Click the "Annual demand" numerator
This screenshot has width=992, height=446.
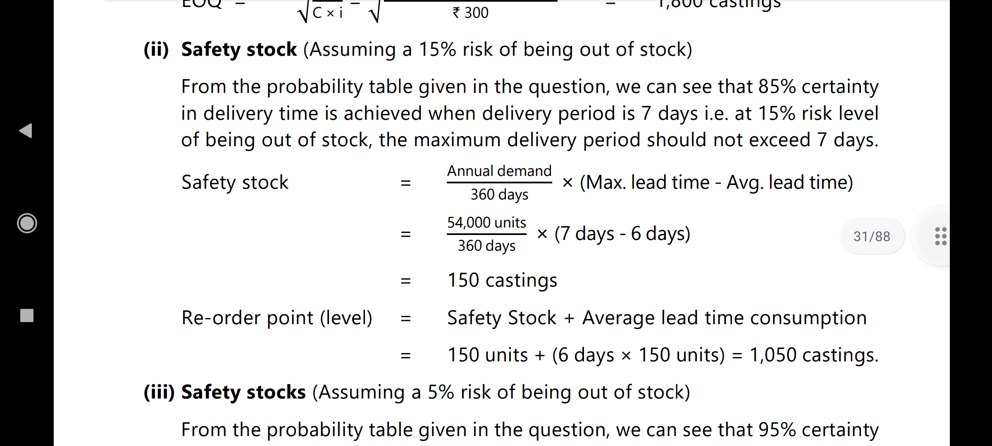coord(499,171)
